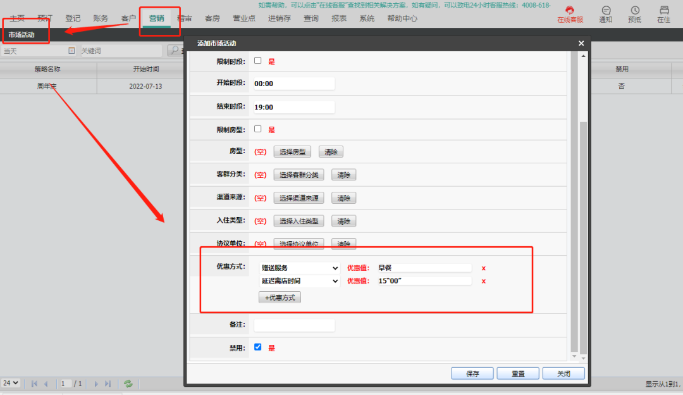Open the 系统 menu
The width and height of the screenshot is (683, 395).
pyautogui.click(x=367, y=18)
